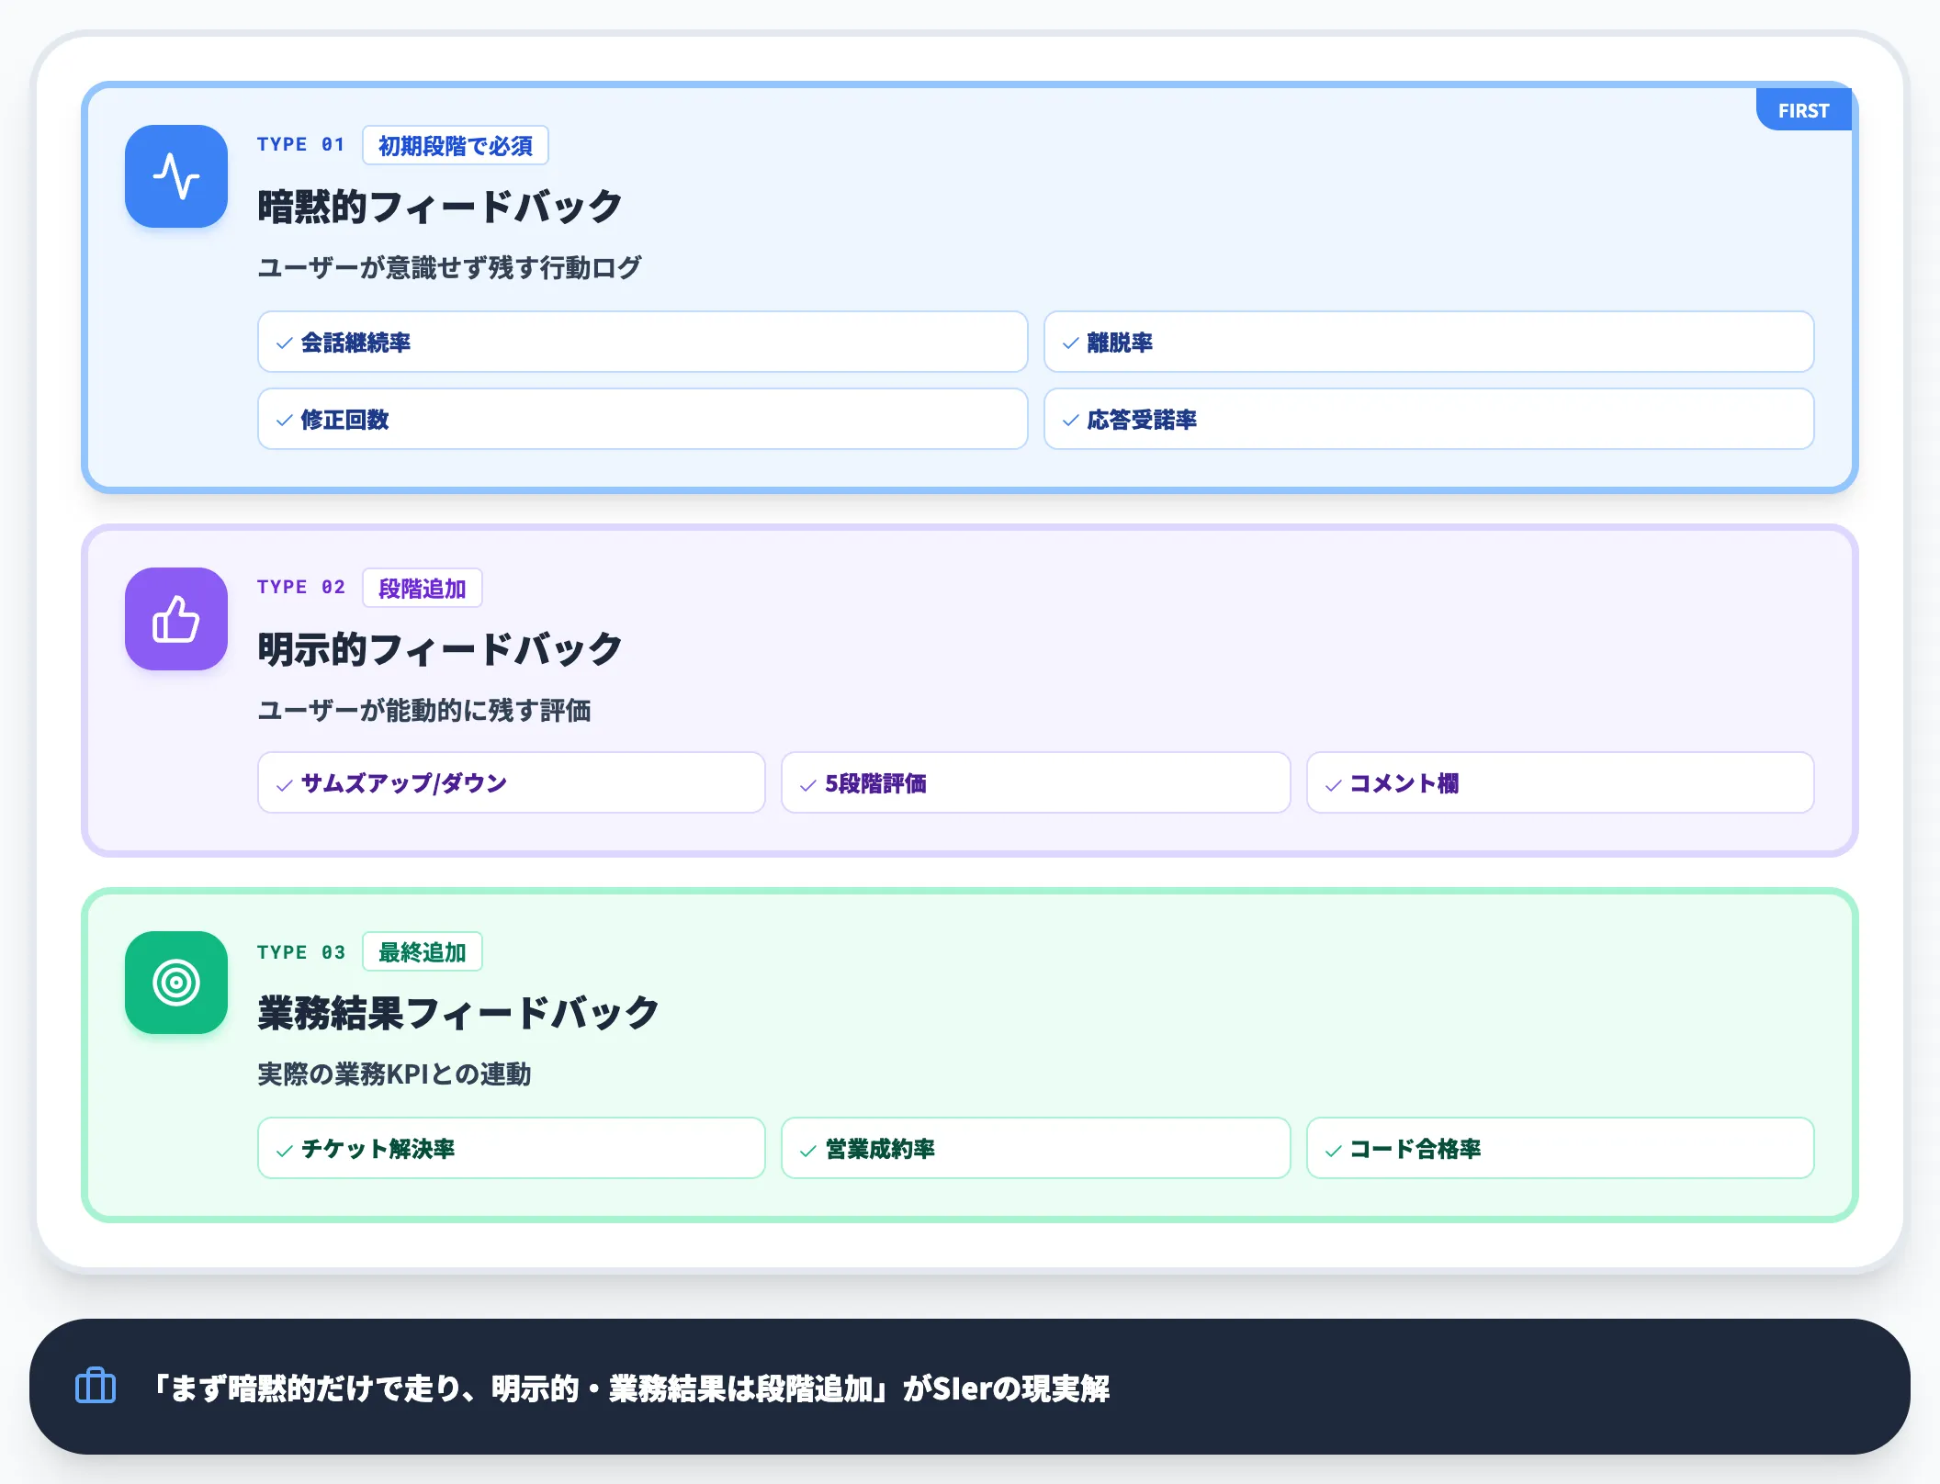The width and height of the screenshot is (1940, 1484).
Task: Click the purple thumbs-up icon
Action: point(176,619)
